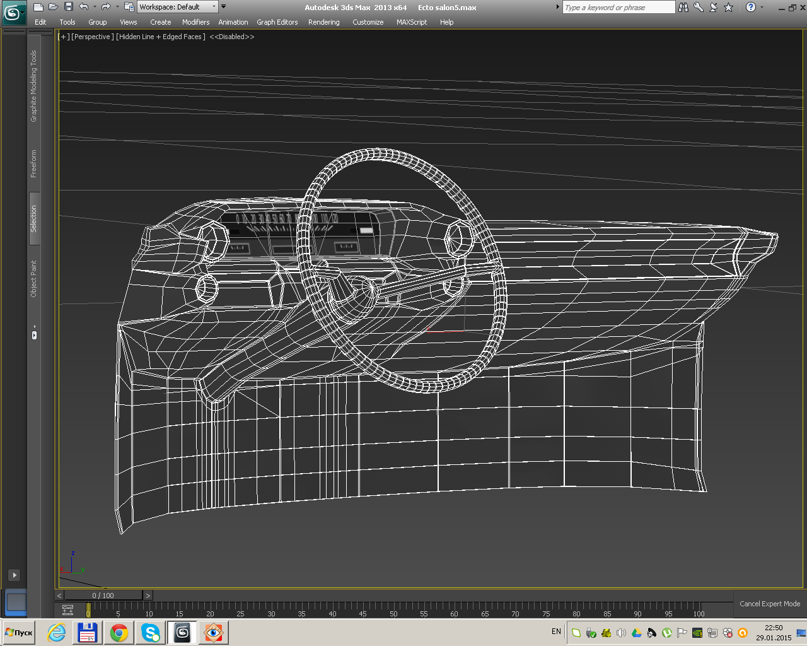Image resolution: width=807 pixels, height=646 pixels.
Task: Save the scene with the floppy icon
Action: [x=69, y=7]
